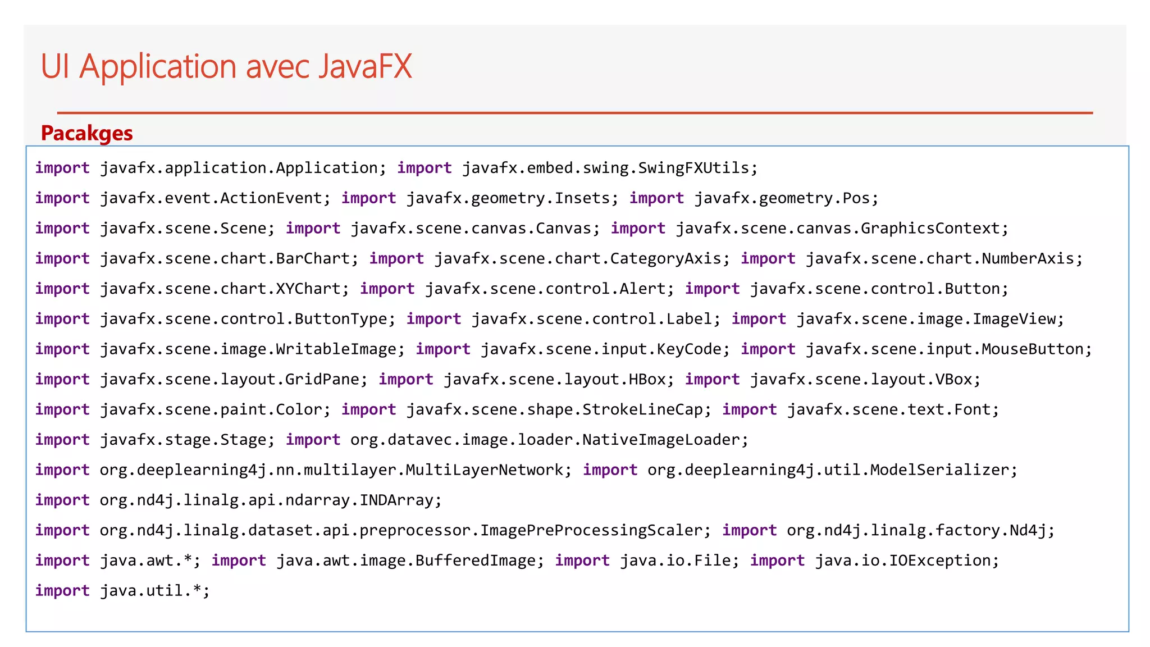This screenshot has width=1150, height=647.
Task: Click 'javafx.scene.chart.BarChart;' import
Action: 230,259
